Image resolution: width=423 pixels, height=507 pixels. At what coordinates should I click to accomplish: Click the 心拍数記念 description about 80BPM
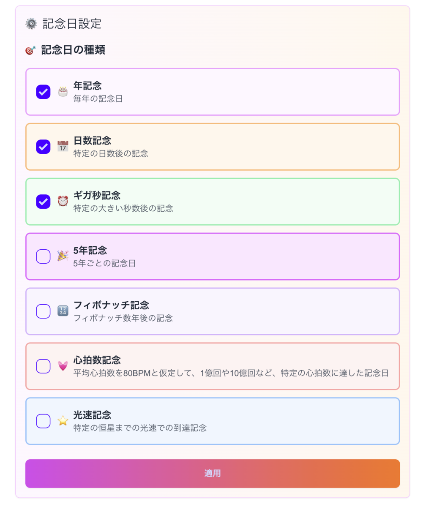[x=231, y=373]
